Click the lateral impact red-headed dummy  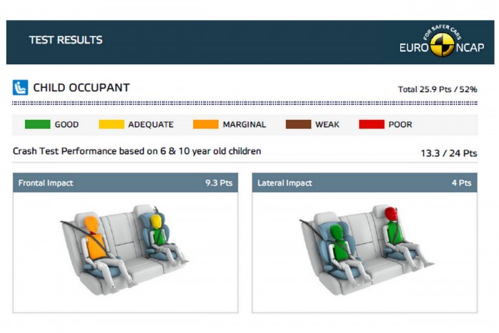click(393, 227)
